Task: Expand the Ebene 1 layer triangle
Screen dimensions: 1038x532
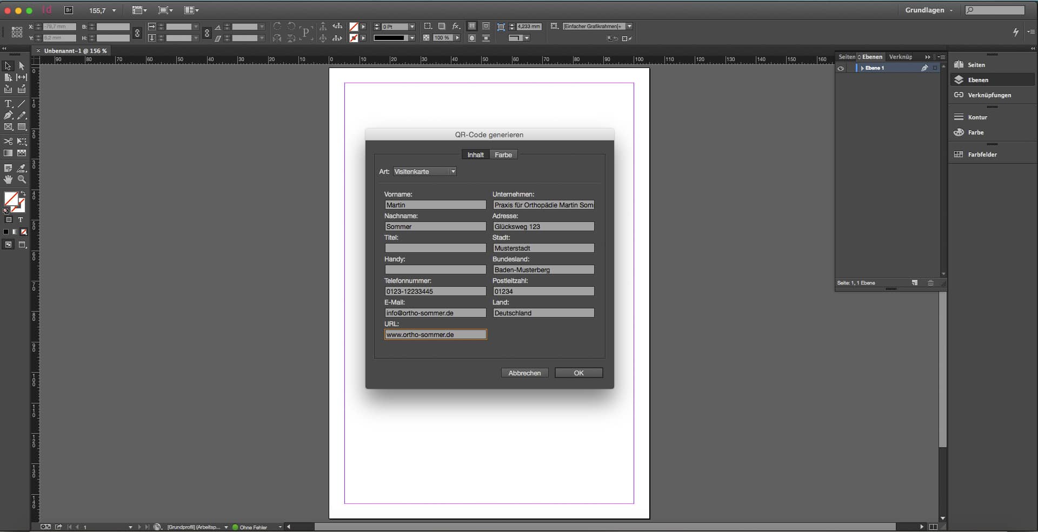Action: pyautogui.click(x=862, y=69)
